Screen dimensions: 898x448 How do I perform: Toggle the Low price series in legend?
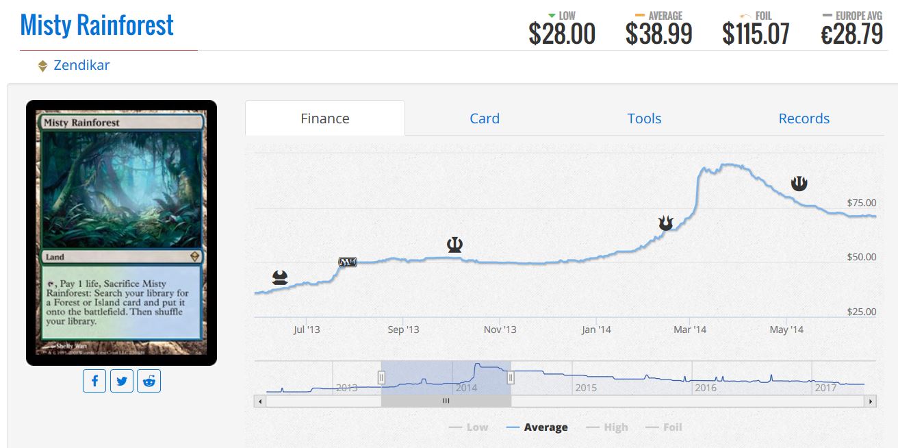pos(469,427)
